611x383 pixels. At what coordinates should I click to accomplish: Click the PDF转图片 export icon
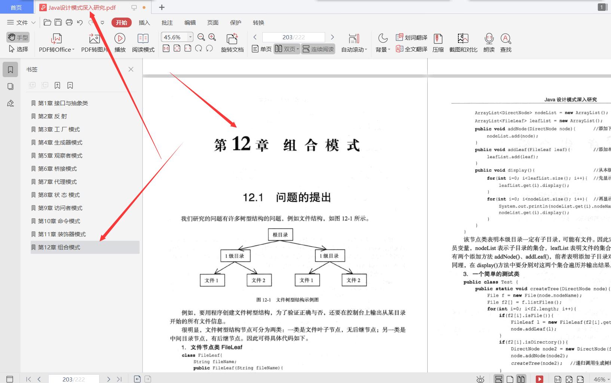click(94, 42)
